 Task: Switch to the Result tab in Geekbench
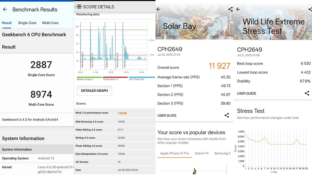point(7,23)
